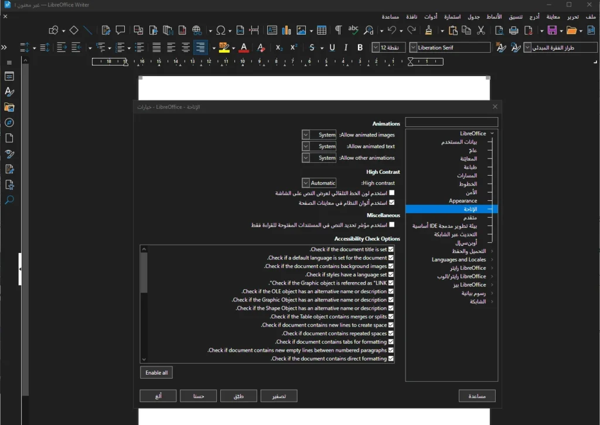Viewport: 600px width, 425px height.
Task: Click the Enable all button
Action: [156, 372]
